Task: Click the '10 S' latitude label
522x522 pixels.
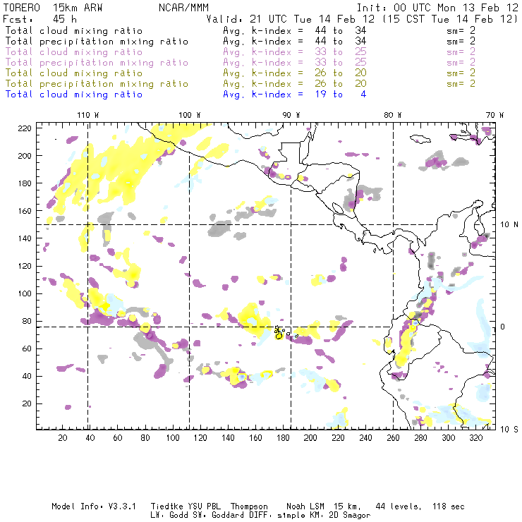Action: pyautogui.click(x=509, y=430)
